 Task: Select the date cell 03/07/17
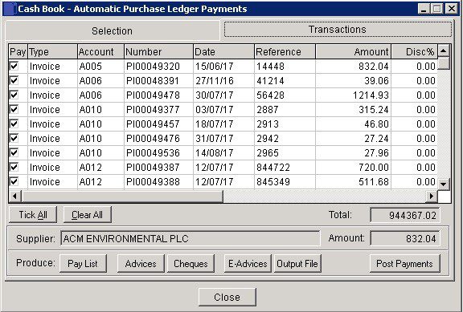[x=223, y=109]
